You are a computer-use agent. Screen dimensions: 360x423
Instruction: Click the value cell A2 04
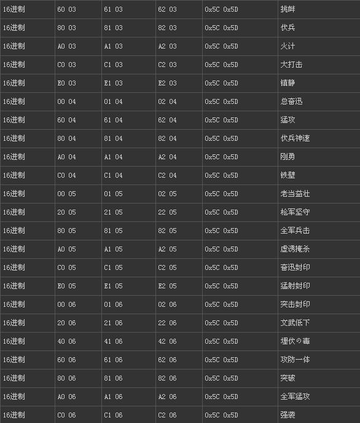pyautogui.click(x=179, y=157)
